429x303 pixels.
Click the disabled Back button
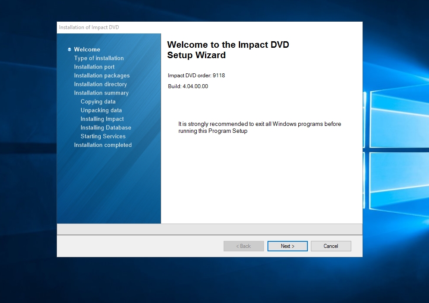[x=244, y=246]
